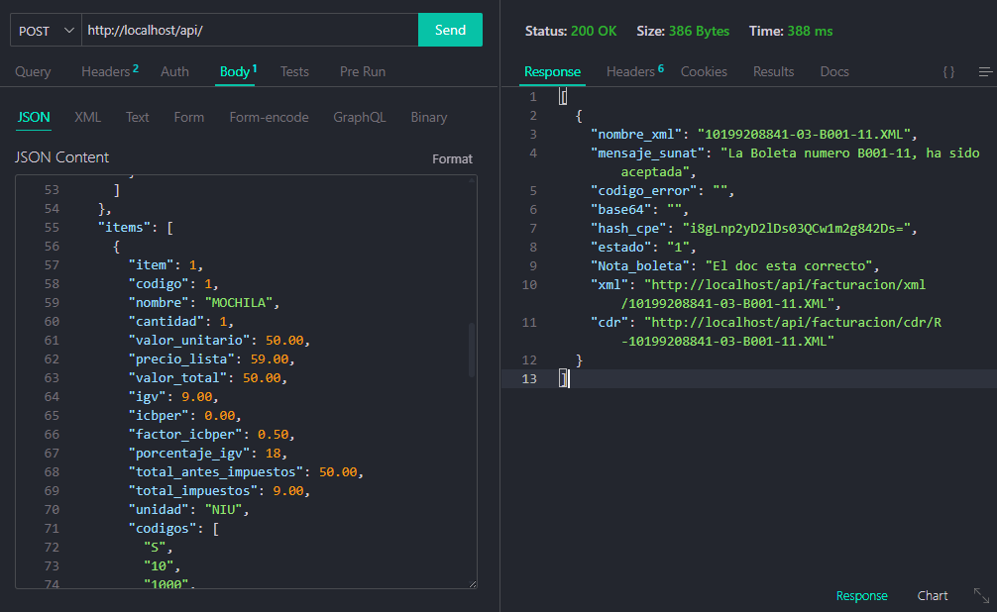Image resolution: width=997 pixels, height=612 pixels.
Task: Open the response hamburger menu icon
Action: (x=985, y=72)
